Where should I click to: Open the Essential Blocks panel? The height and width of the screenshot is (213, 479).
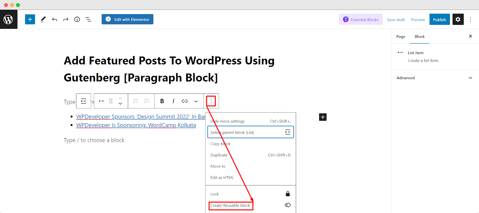[x=361, y=19]
